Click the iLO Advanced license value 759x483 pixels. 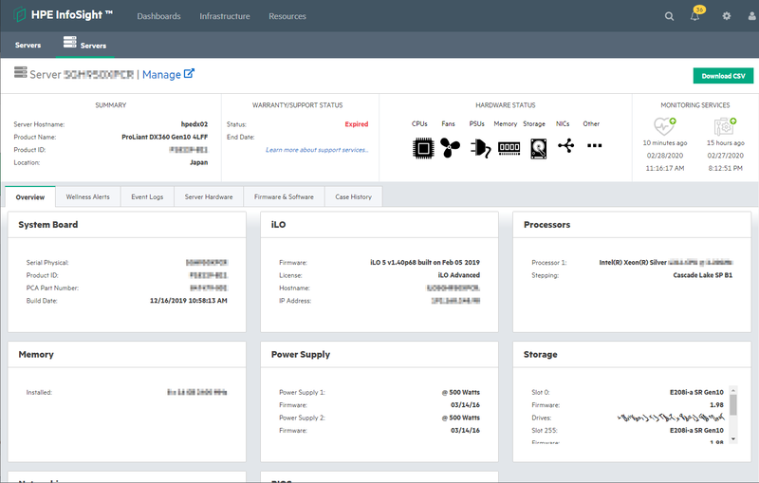tap(459, 275)
